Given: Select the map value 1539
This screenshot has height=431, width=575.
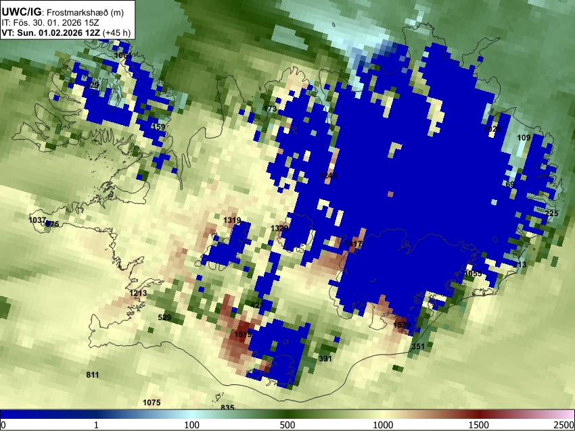Looking at the screenshot, I should [402, 325].
